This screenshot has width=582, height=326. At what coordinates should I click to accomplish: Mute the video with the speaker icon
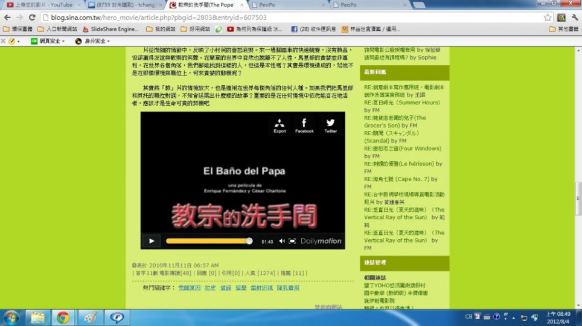pos(282,241)
